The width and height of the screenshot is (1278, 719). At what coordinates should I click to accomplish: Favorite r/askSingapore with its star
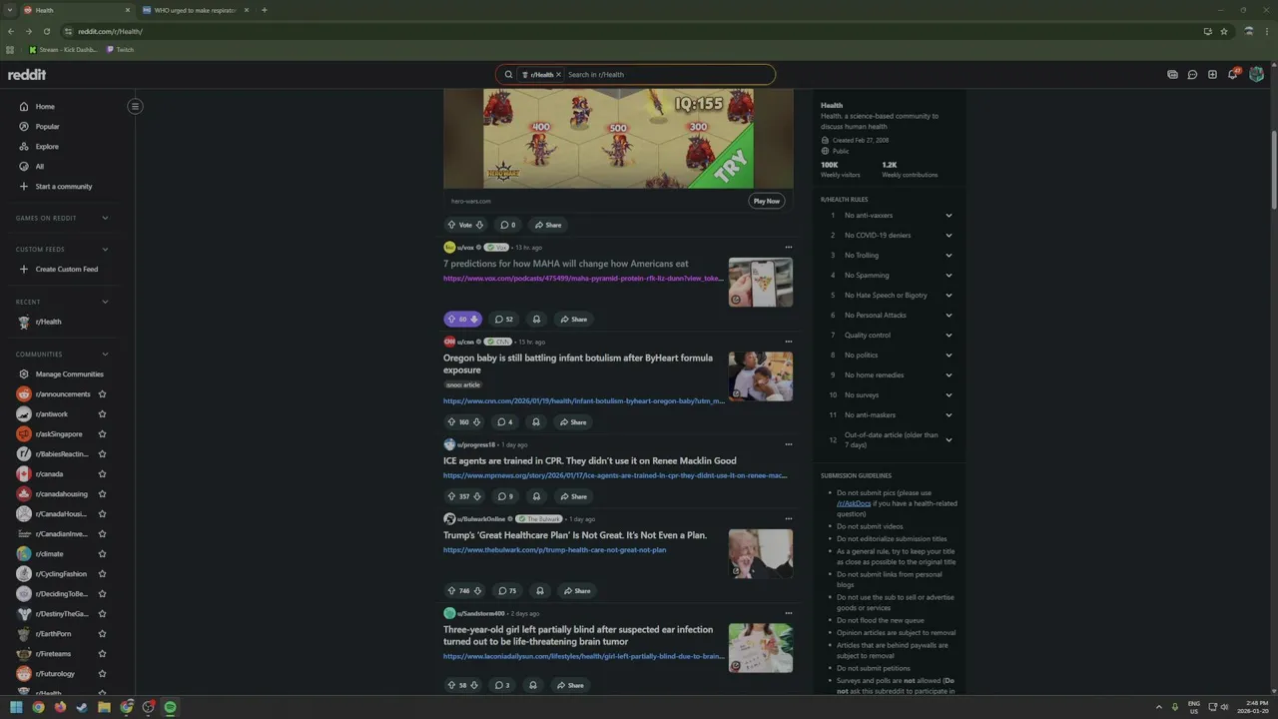coord(102,434)
